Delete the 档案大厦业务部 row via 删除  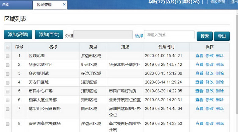[220, 100]
